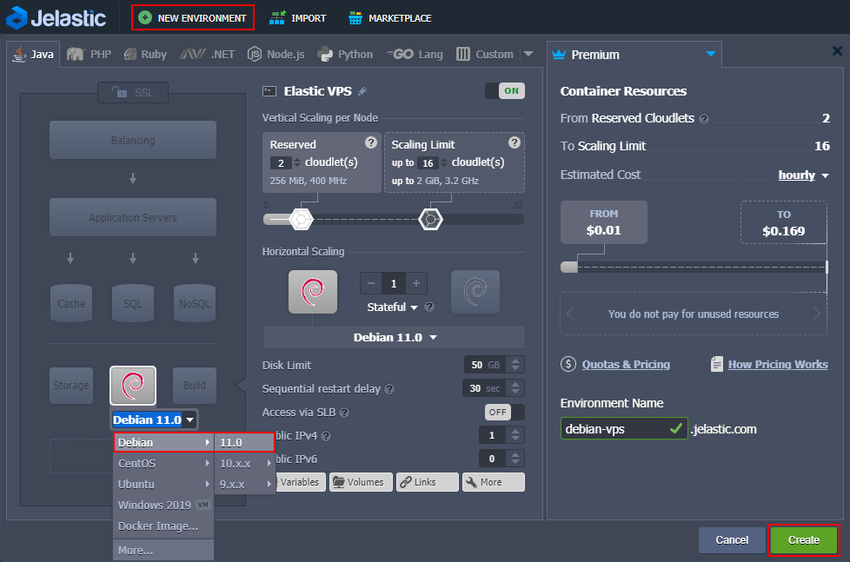
Task: Choose CentOS in the OS menu
Action: (x=163, y=463)
